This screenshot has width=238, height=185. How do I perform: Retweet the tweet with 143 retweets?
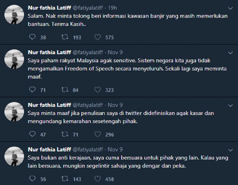[x=65, y=179]
